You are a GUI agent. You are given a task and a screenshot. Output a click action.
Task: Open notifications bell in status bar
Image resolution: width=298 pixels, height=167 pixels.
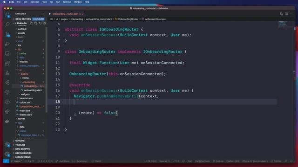(x=291, y=161)
